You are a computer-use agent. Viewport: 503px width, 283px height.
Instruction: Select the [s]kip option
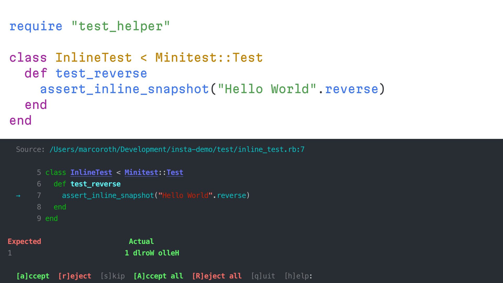tap(112, 276)
